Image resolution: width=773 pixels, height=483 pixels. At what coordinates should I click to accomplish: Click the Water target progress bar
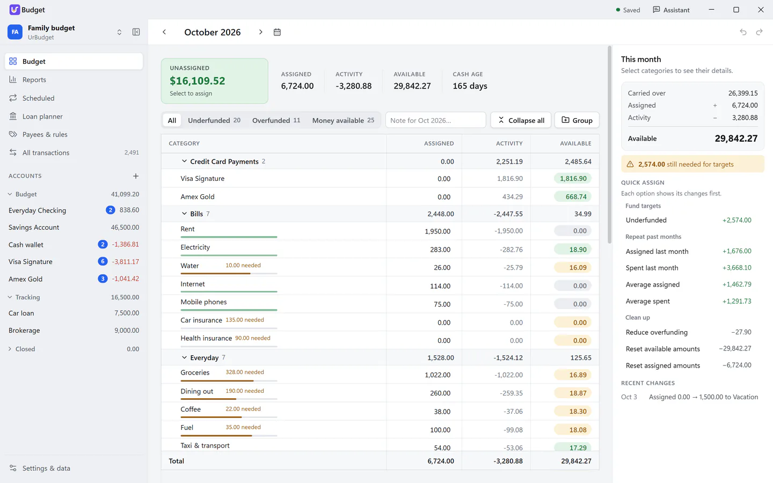click(x=229, y=274)
